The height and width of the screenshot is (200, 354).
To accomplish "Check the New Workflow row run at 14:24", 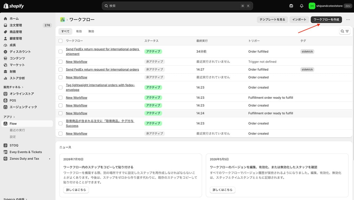I will [x=60, y=113].
